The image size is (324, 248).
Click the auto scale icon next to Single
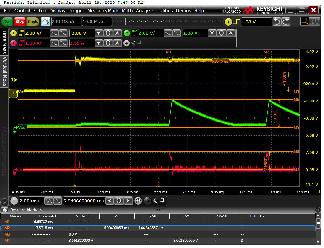[45, 22]
